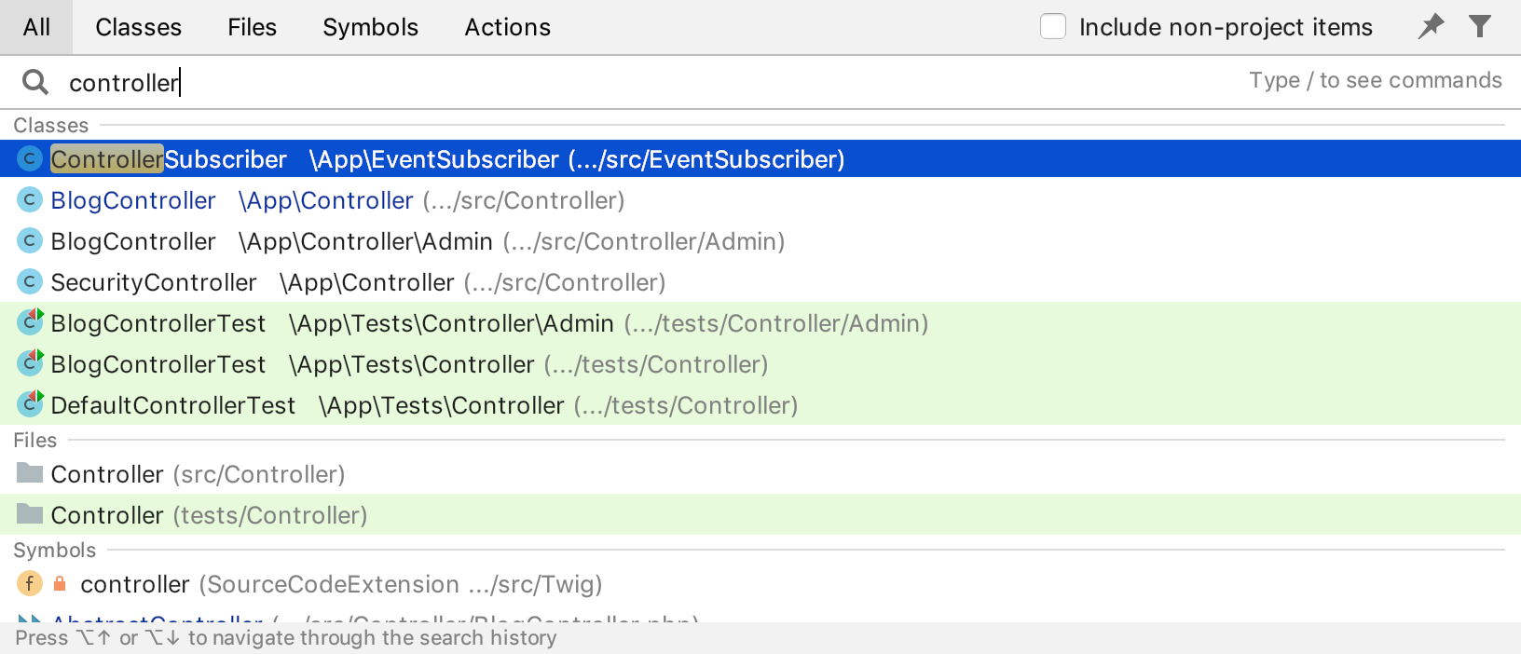Select Controller folder in src/Controller
This screenshot has height=654, width=1521.
tap(760, 474)
